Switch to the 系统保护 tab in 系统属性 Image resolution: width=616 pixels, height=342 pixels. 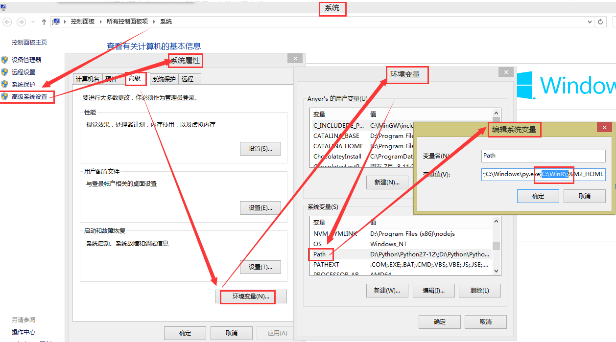pyautogui.click(x=164, y=79)
